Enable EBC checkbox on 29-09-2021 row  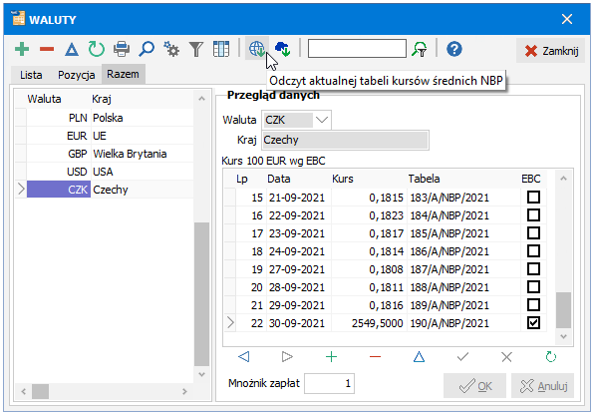pos(533,305)
